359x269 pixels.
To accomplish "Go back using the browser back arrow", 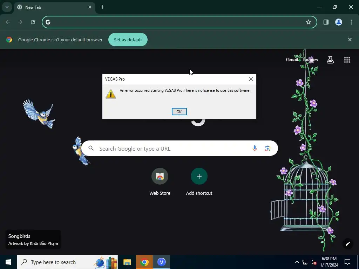I will point(8,22).
